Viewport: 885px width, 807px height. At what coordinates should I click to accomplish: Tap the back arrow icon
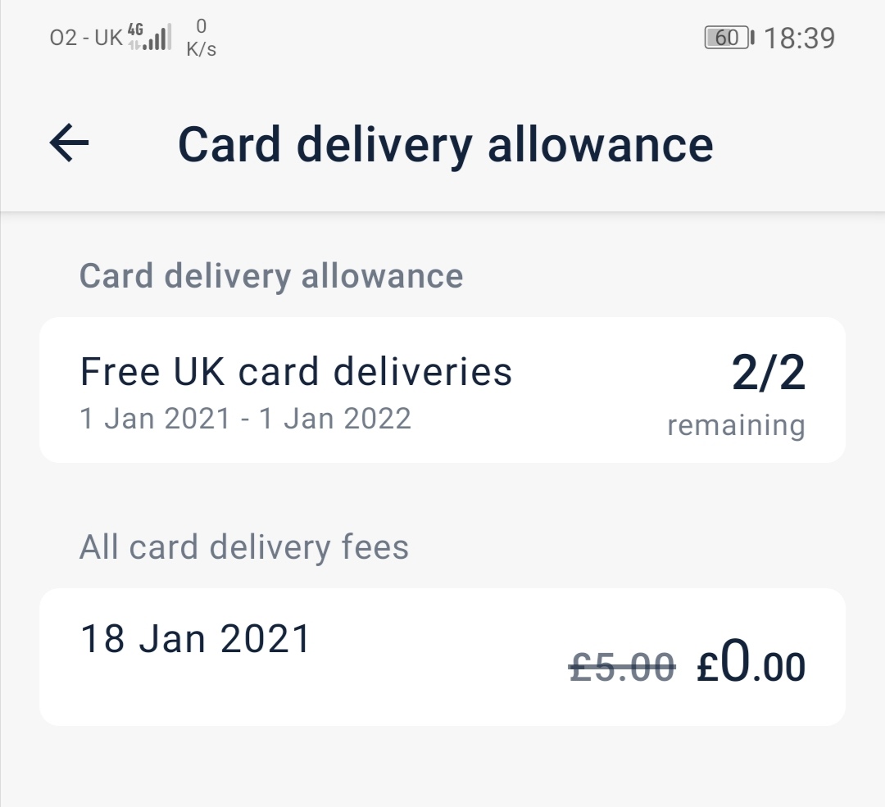point(70,144)
